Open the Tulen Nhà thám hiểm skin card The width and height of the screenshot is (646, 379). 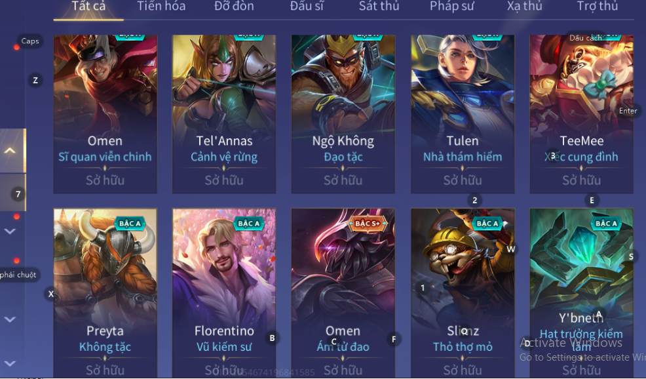point(463,114)
